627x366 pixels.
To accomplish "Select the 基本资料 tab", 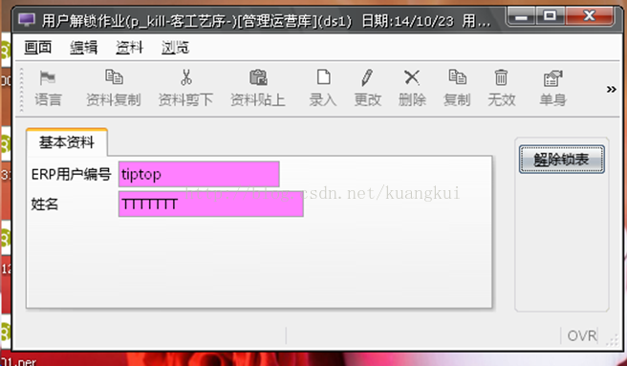I will click(67, 142).
